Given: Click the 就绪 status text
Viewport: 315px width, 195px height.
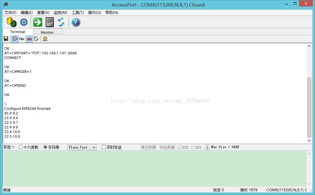Looking at the screenshot, I should 7,190.
